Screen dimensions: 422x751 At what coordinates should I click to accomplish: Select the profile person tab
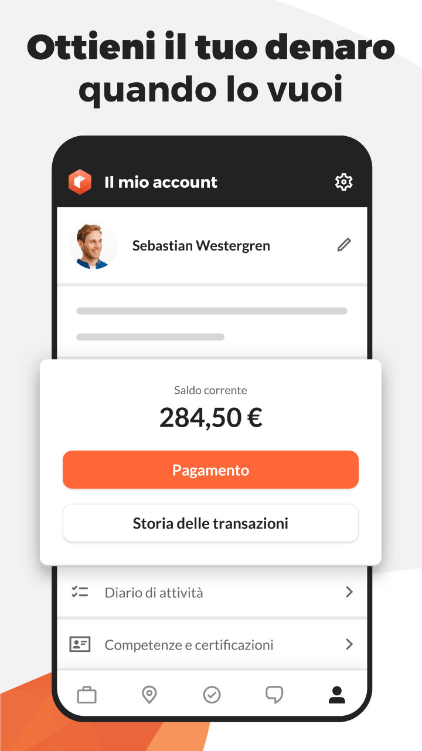tap(337, 695)
